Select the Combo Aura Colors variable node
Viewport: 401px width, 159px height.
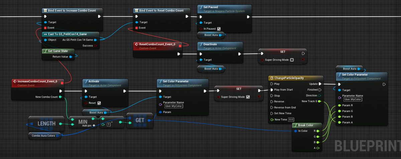click(x=45, y=136)
